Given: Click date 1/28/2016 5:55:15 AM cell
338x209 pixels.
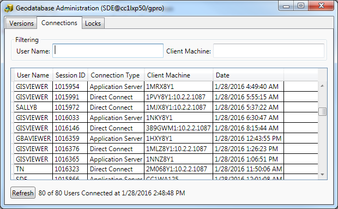Looking at the screenshot, I should pyautogui.click(x=249, y=97).
